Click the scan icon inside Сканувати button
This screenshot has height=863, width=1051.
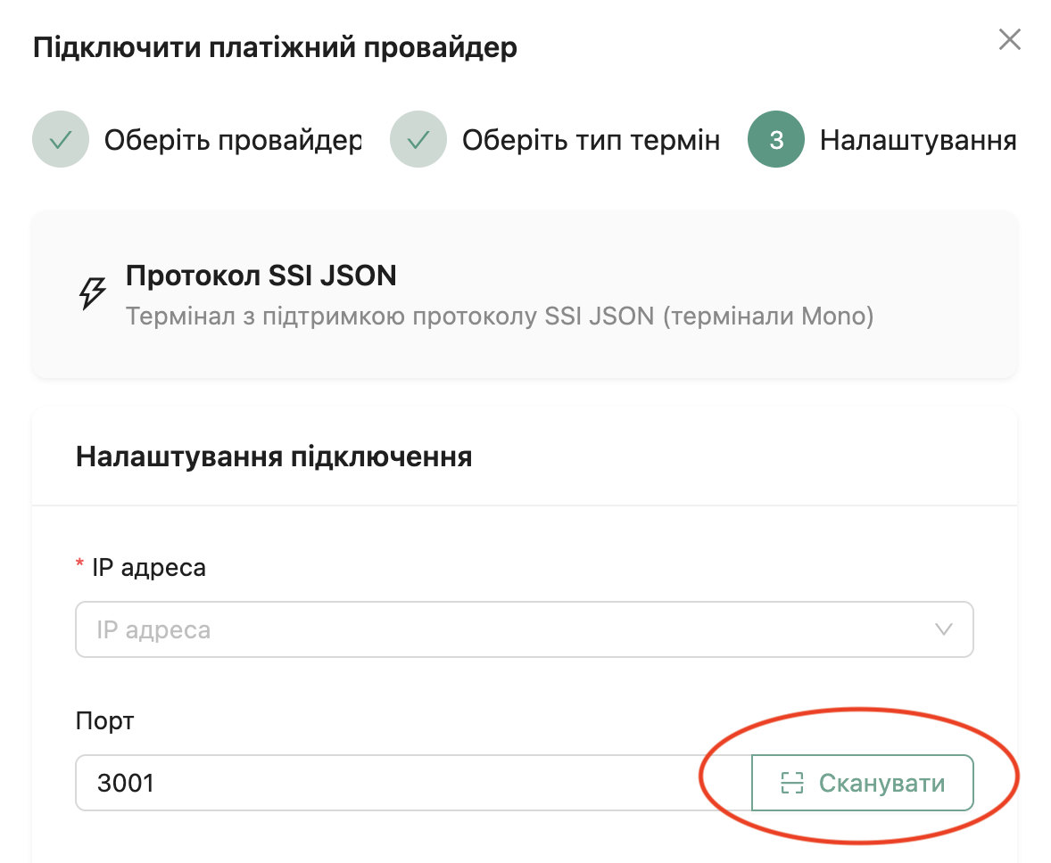coord(791,784)
